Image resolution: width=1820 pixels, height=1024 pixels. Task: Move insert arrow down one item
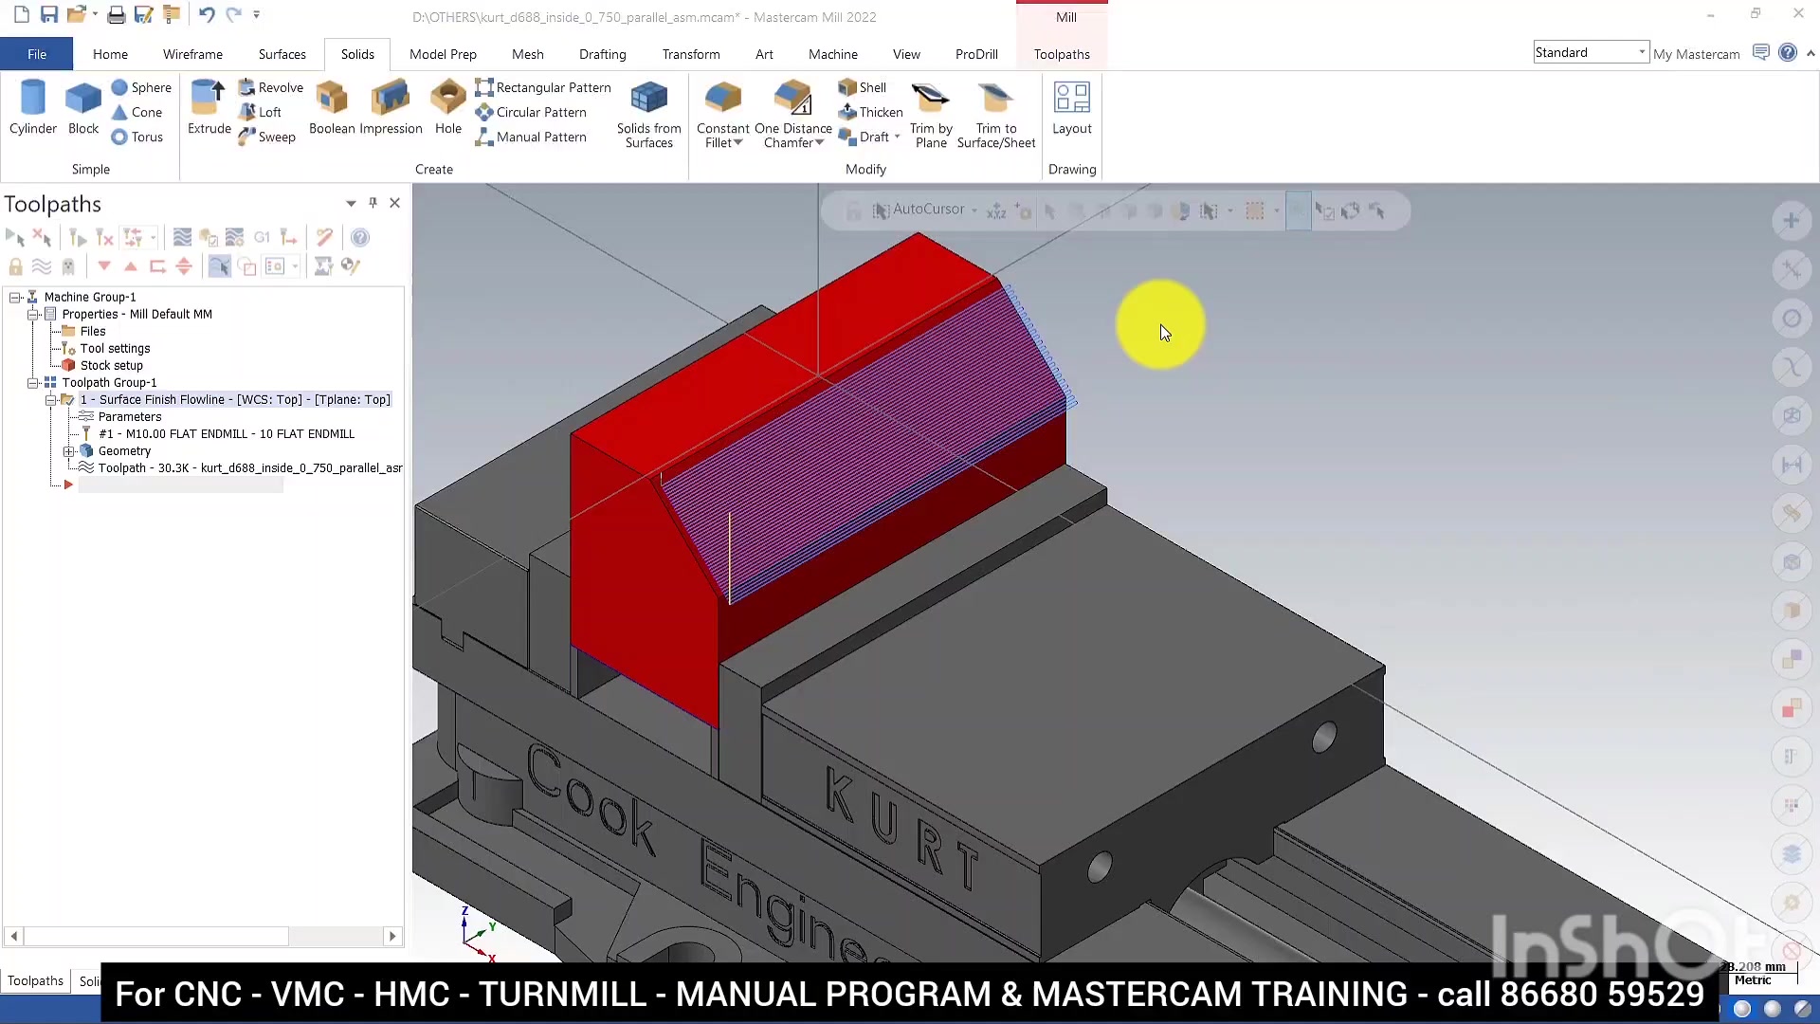[104, 266]
